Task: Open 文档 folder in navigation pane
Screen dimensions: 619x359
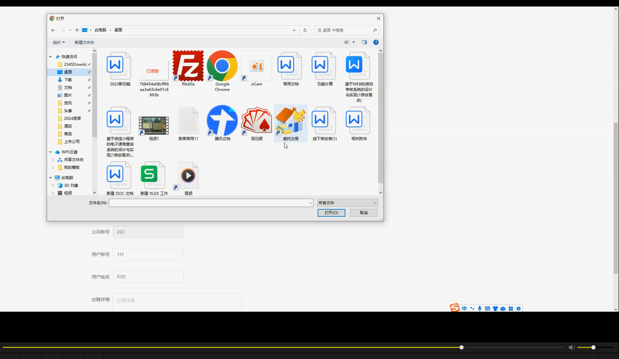Action: pos(68,88)
